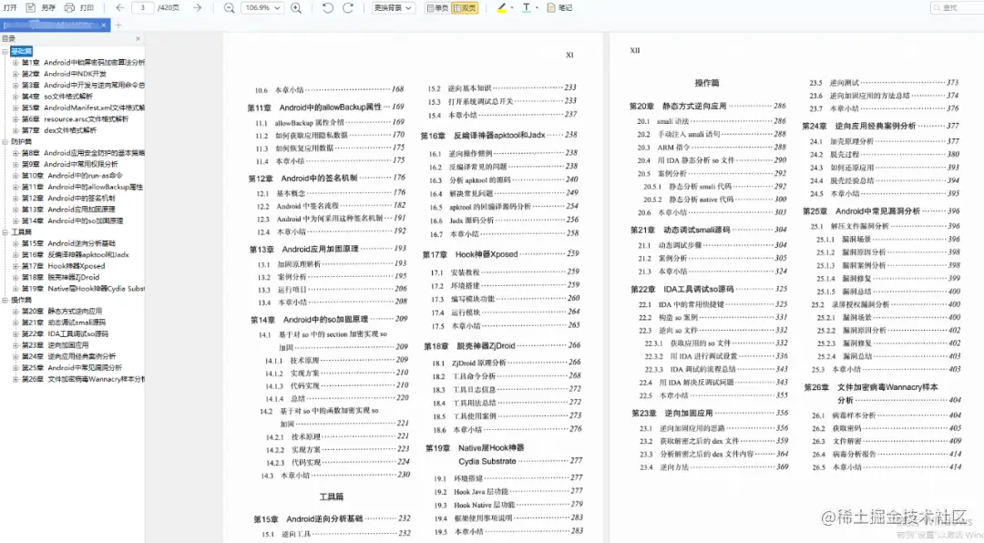The height and width of the screenshot is (543, 984).
Task: Open 第21章 动态调试smali源码 entry
Action: point(64,323)
